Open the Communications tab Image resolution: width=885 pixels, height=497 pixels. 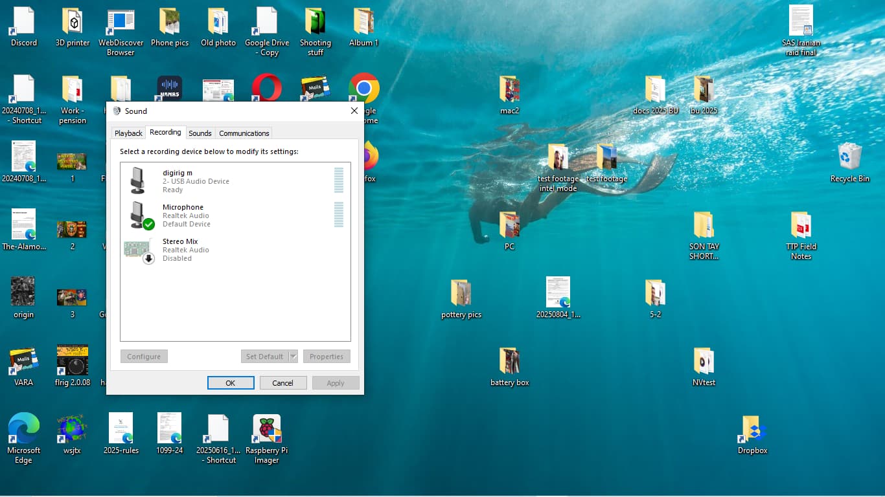[x=244, y=133]
